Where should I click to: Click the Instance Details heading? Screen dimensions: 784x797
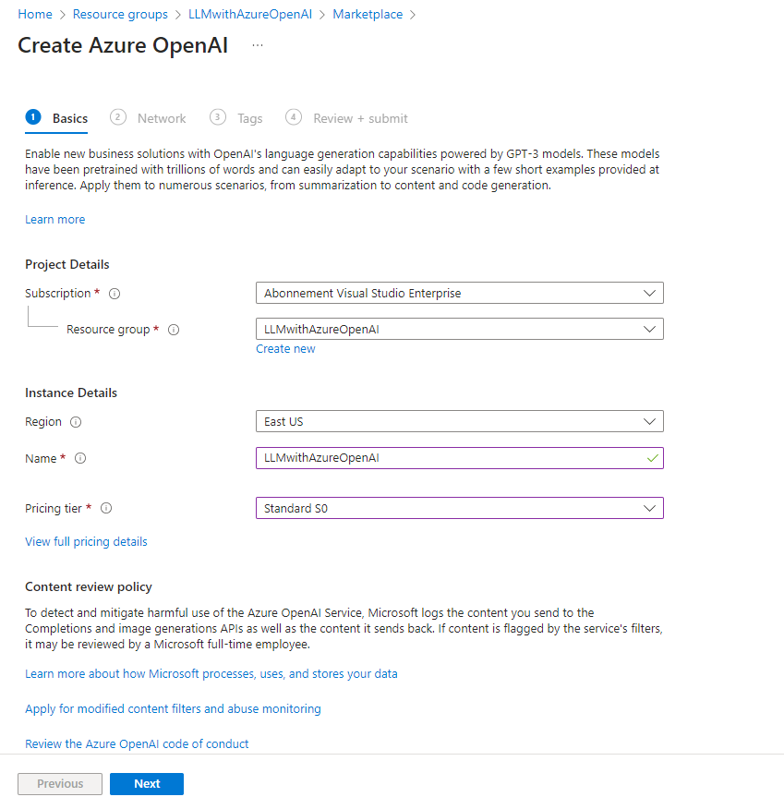[71, 392]
